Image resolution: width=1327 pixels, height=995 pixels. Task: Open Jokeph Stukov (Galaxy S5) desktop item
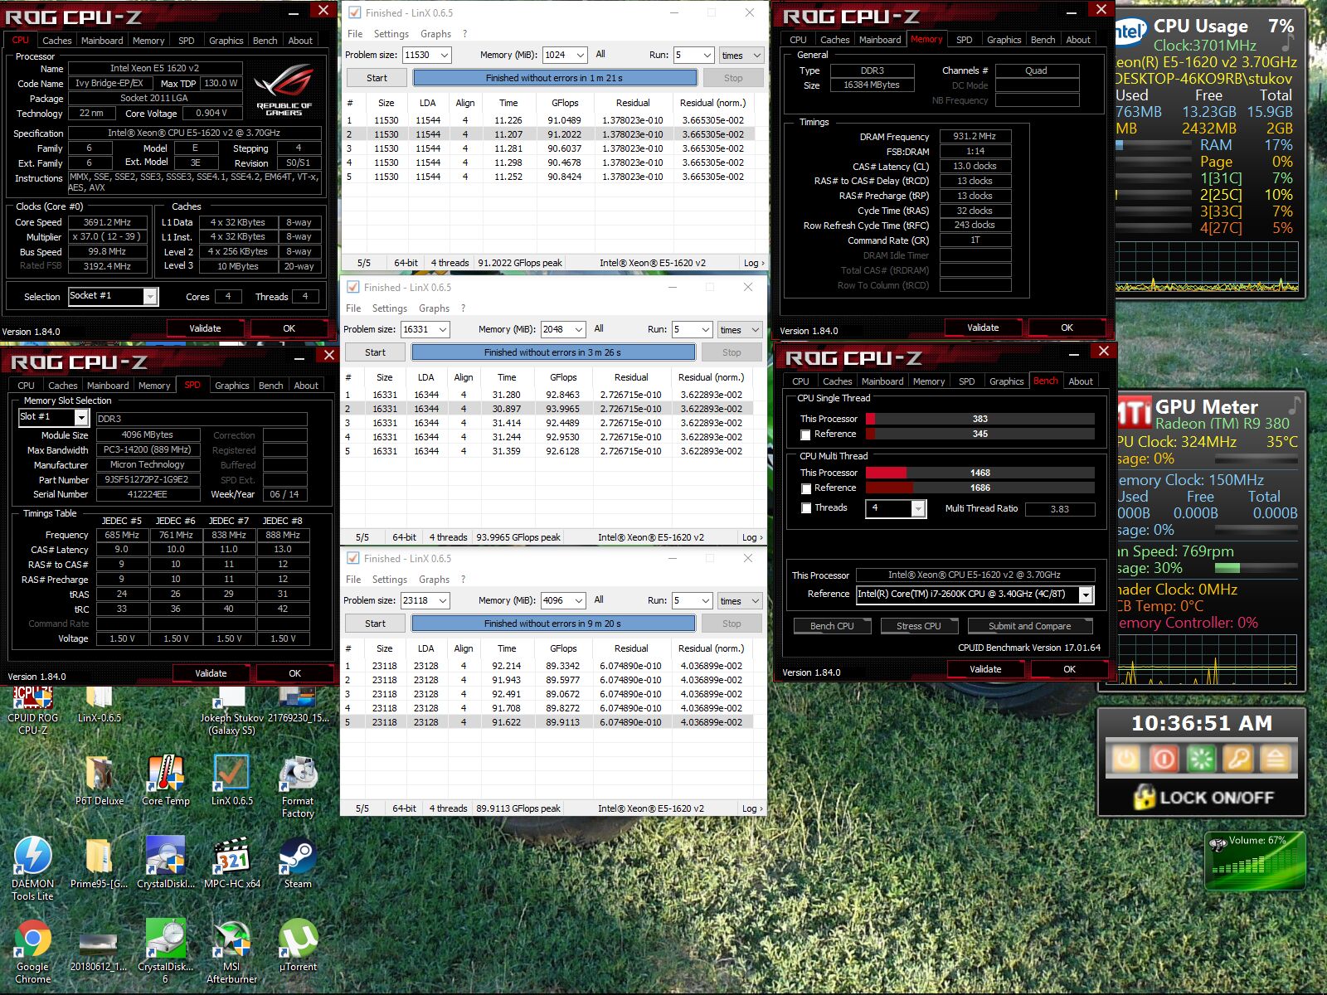pyautogui.click(x=231, y=711)
